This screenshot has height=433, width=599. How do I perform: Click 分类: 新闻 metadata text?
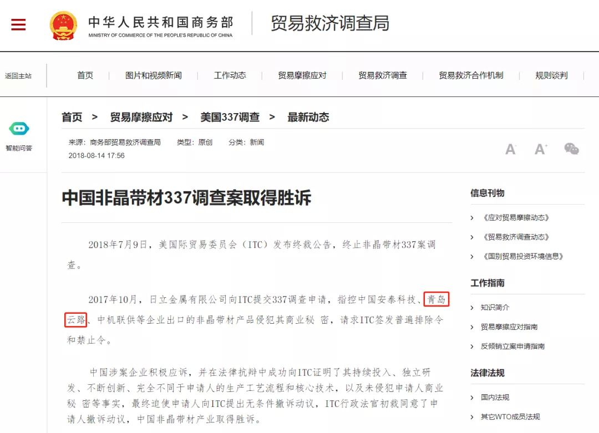[x=246, y=142]
